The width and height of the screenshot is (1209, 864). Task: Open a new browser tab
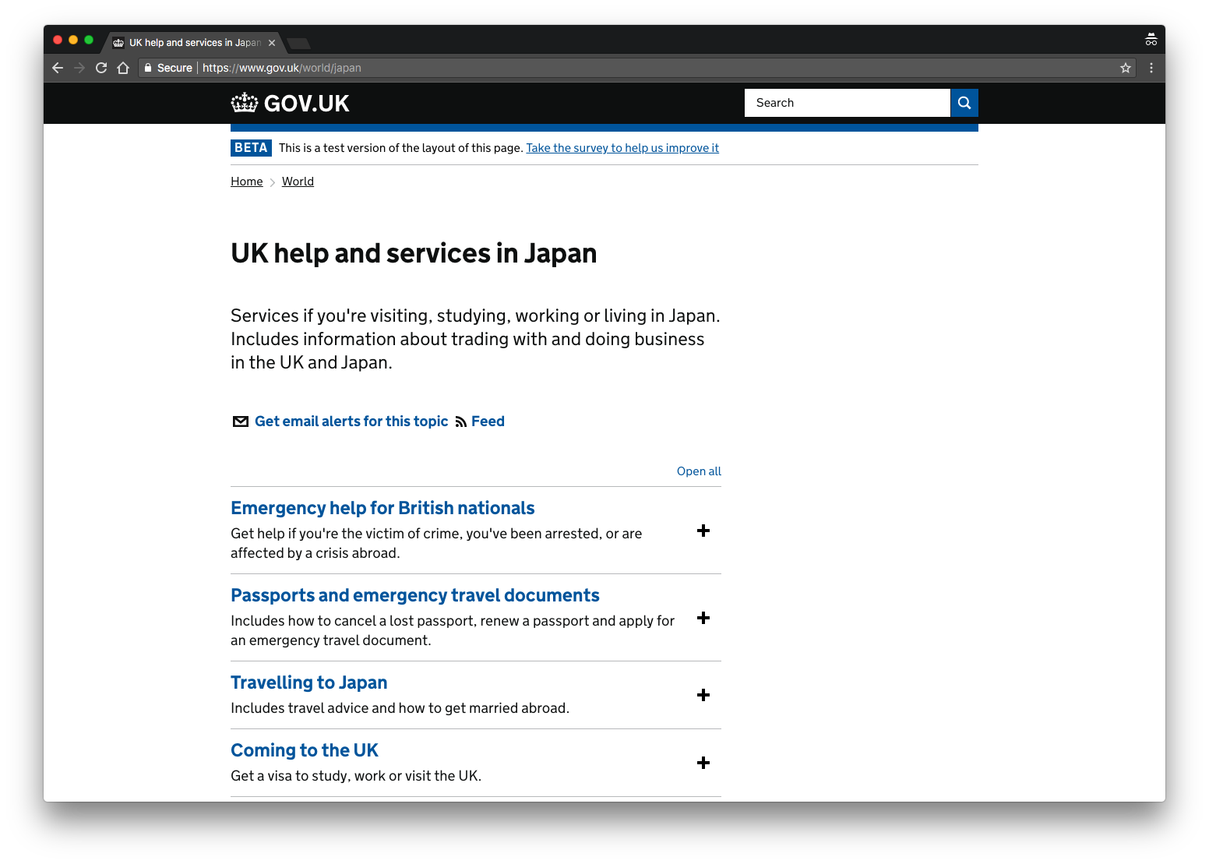click(298, 43)
